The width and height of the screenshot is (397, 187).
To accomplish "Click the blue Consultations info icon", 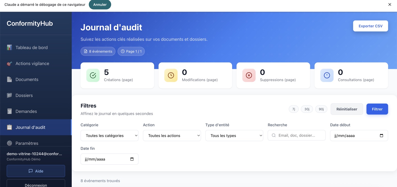I will 327,75.
